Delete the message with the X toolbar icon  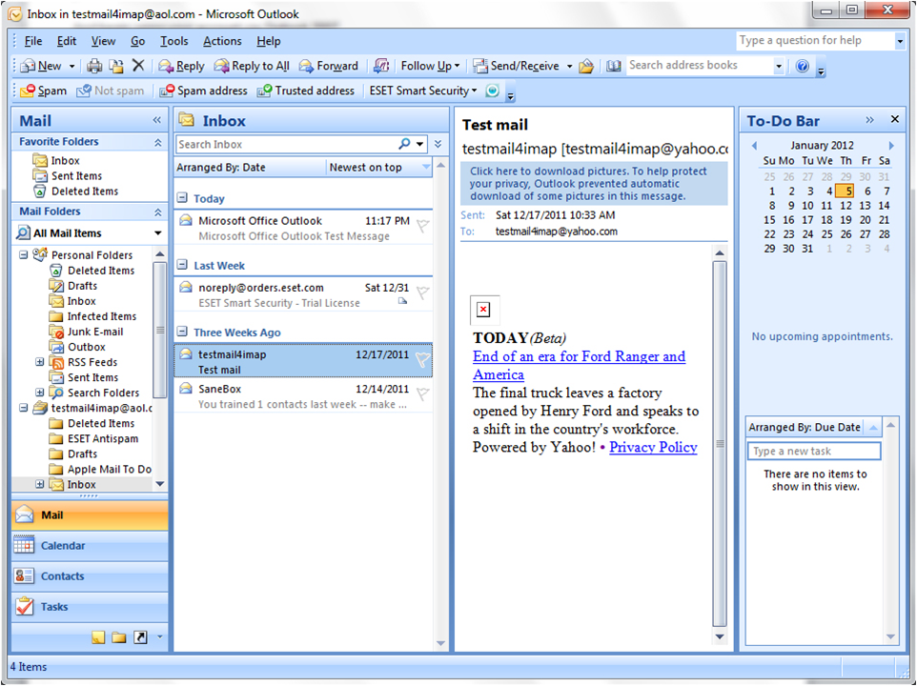coord(138,66)
